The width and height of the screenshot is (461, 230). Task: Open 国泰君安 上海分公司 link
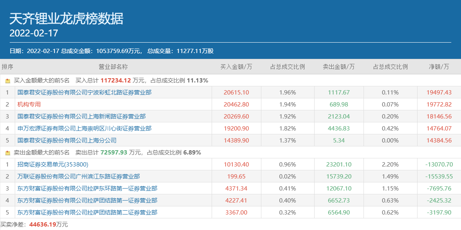pyautogui.click(x=67, y=141)
